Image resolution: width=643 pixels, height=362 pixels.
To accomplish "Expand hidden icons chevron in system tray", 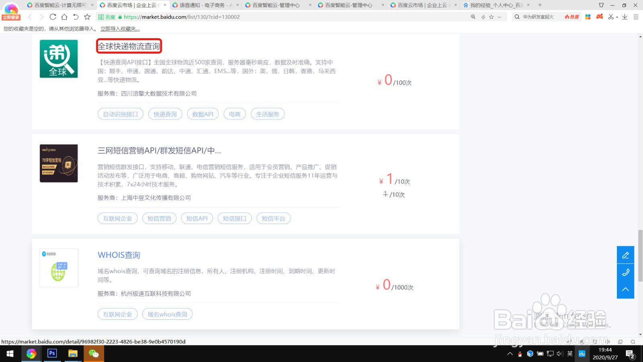I will [x=510, y=354].
